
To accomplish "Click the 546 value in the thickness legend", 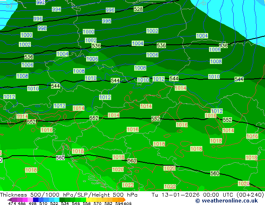I will [76, 203].
